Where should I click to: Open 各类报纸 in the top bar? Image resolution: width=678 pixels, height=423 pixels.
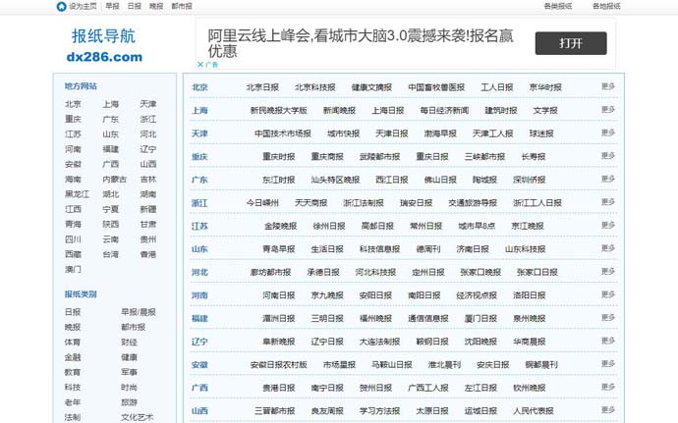pyautogui.click(x=558, y=6)
